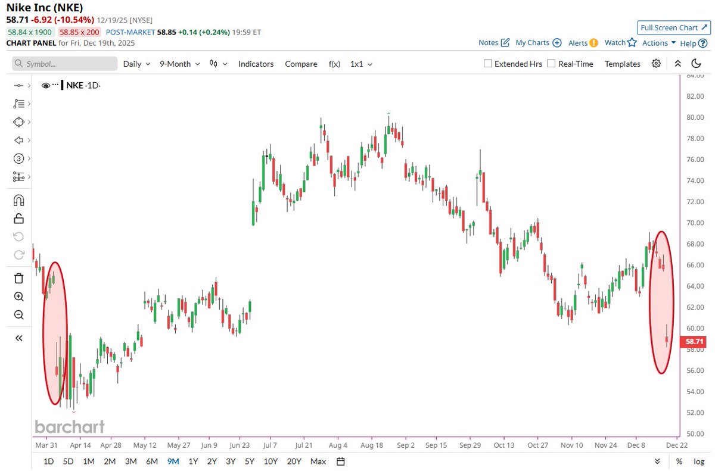Select the Max time range

click(x=318, y=461)
